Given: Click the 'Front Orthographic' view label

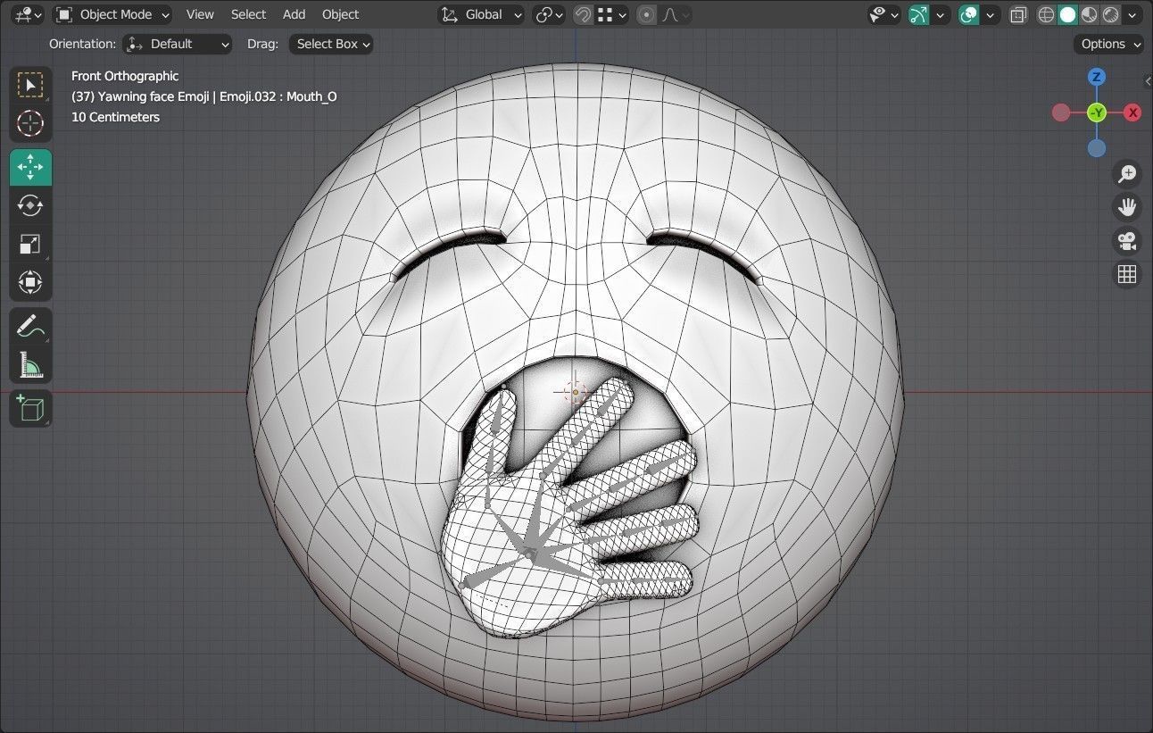Looking at the screenshot, I should tap(125, 76).
